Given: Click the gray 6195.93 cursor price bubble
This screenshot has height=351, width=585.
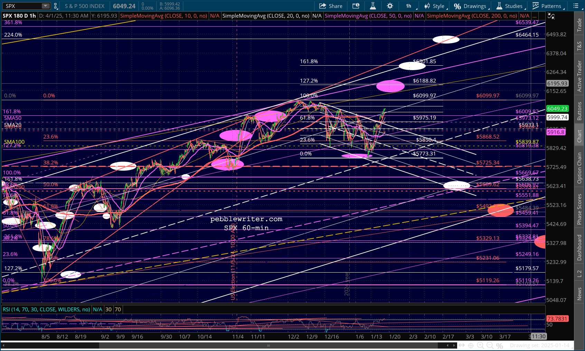Looking at the screenshot, I should (557, 83).
